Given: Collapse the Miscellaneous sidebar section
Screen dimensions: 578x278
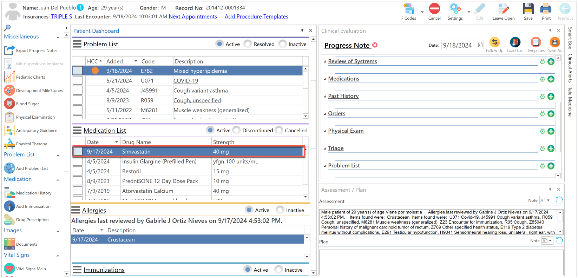Looking at the screenshot, I should point(58,37).
